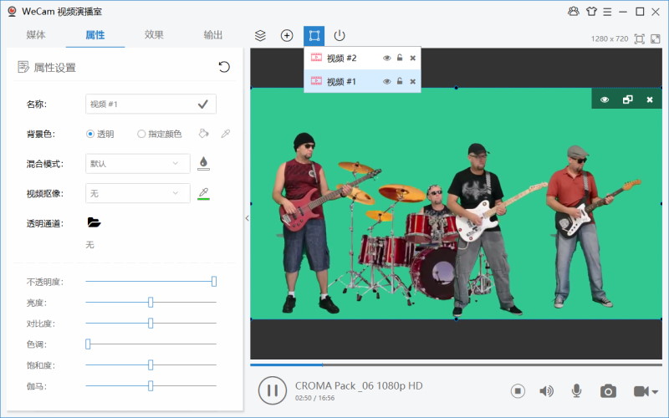This screenshot has height=418, width=669.
Task: Switch to the 效果 tab
Action: coord(154,35)
